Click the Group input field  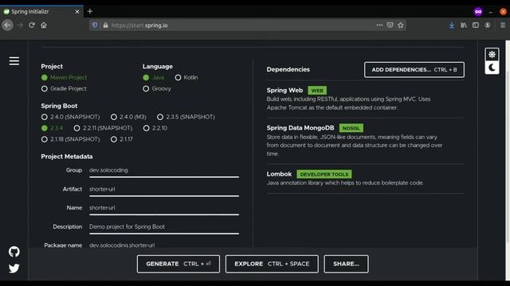164,171
